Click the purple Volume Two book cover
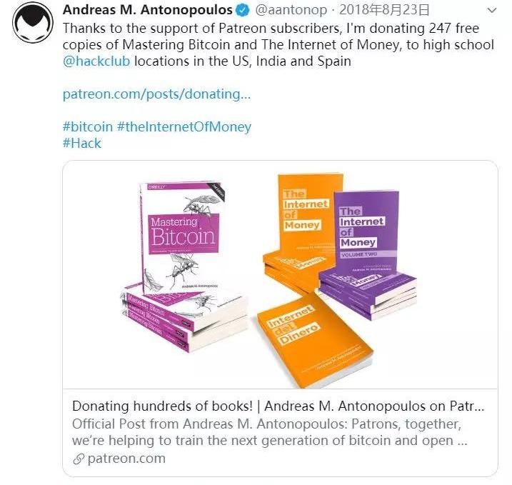512x485 pixels. point(366,232)
